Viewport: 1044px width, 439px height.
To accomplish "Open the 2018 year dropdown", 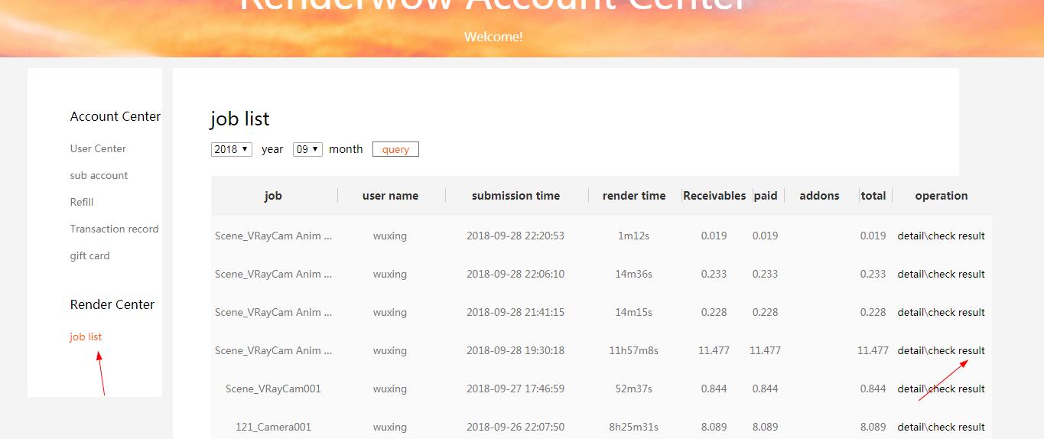I will 232,149.
